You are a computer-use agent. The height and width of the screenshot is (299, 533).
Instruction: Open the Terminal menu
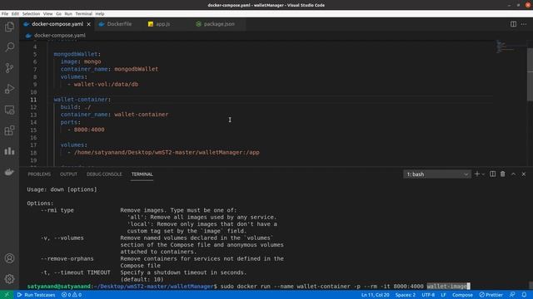point(83,14)
